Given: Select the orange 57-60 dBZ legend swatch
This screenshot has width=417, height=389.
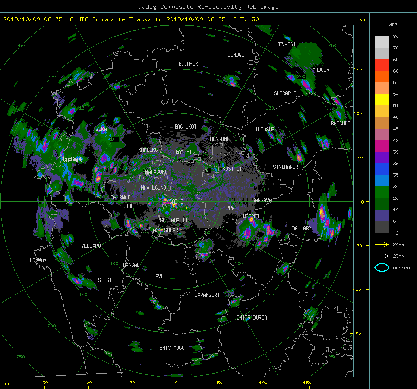Looking at the screenshot, I should (382, 77).
